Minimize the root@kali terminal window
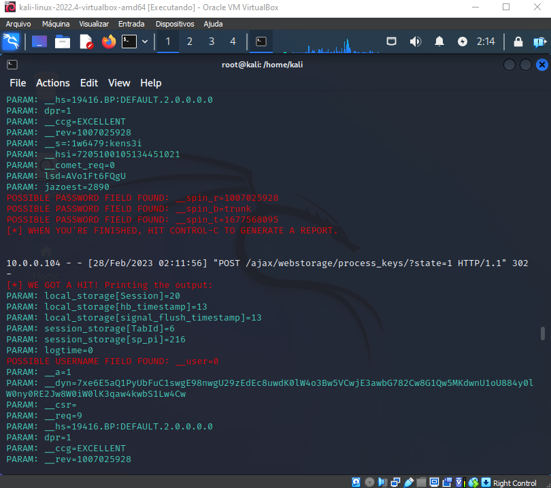Screen dimensions: 551x488 [x=510, y=65]
